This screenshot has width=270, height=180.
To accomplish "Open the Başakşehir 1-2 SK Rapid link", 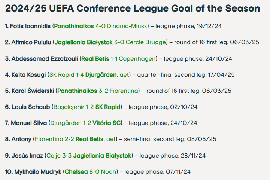I will click(87, 107).
